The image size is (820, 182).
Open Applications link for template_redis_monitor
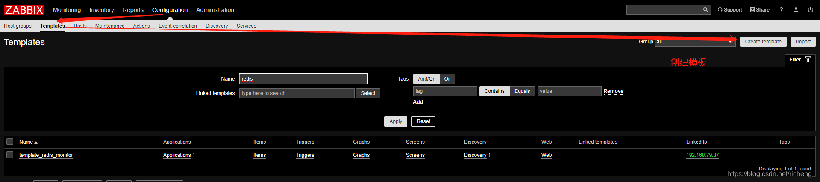177,155
